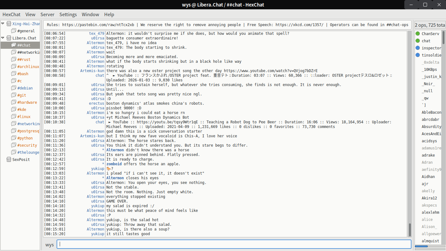The width and height of the screenshot is (446, 251).
Task: Open the Settings menu
Action: tap(68, 14)
